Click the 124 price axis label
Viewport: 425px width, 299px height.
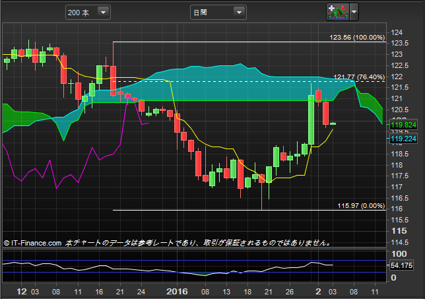tap(397, 32)
